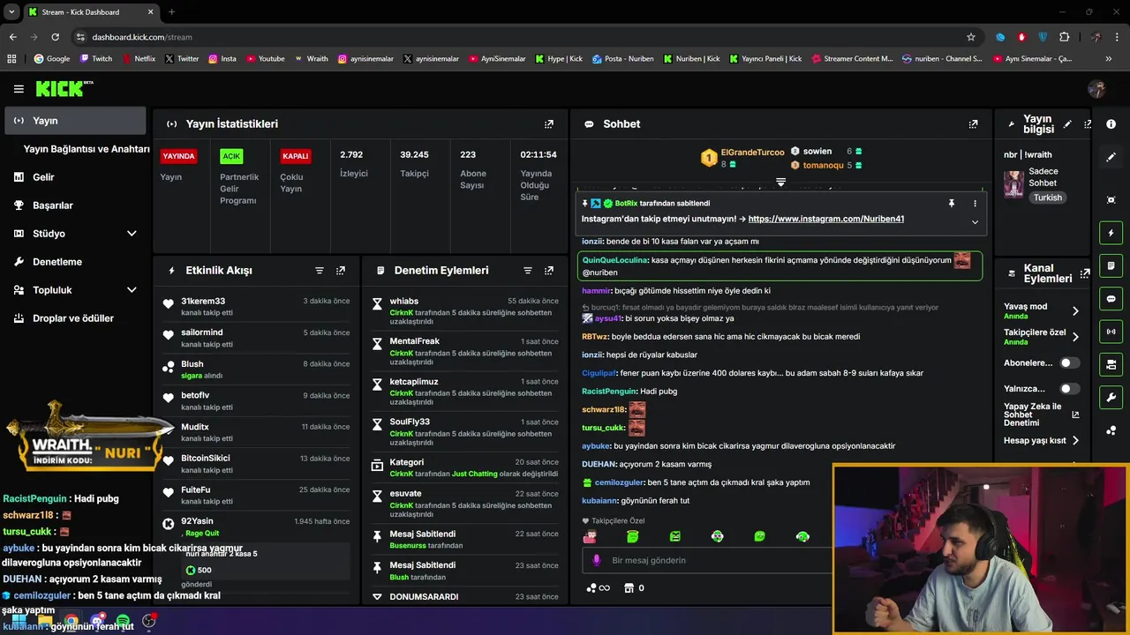Click the document icon in the right toolbar
The width and height of the screenshot is (1130, 635).
click(1111, 265)
